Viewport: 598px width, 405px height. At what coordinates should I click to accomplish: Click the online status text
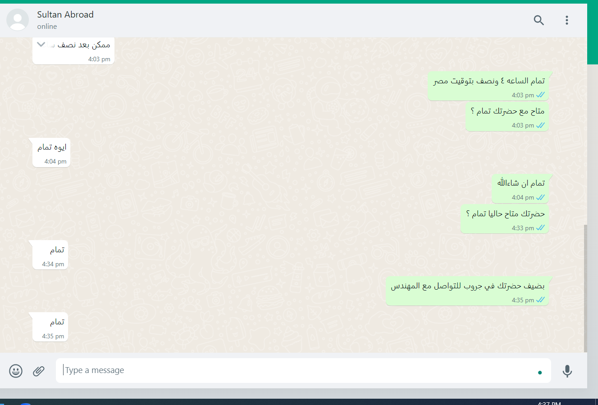[47, 26]
